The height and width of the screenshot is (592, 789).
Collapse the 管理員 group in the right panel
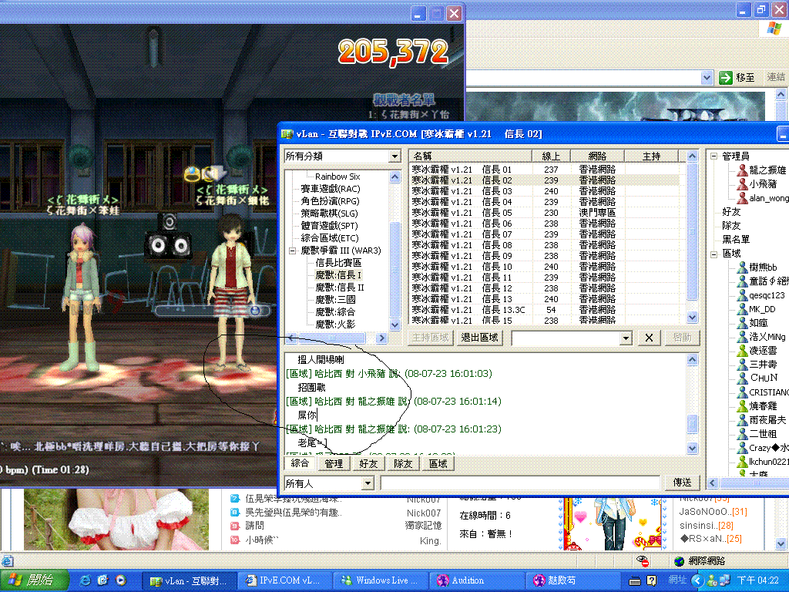713,155
